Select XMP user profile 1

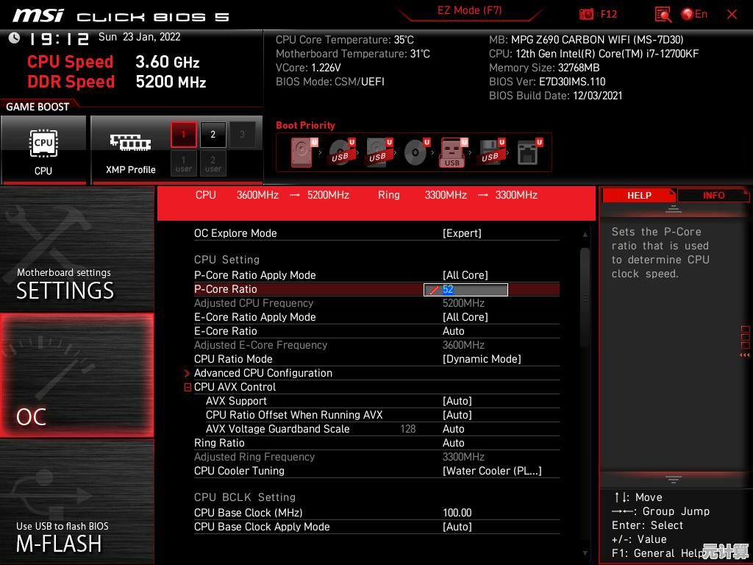coord(183,163)
